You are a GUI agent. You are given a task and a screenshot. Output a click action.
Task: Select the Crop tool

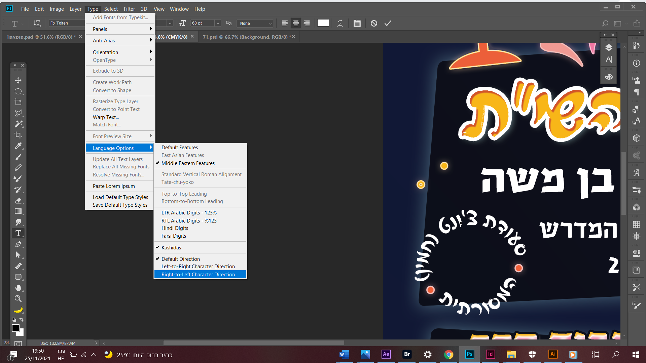pos(18,135)
